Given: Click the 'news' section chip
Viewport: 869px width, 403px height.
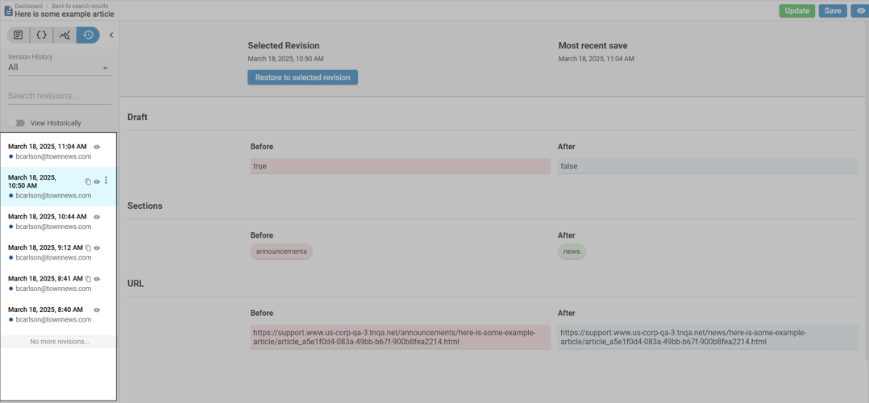Looking at the screenshot, I should [572, 251].
